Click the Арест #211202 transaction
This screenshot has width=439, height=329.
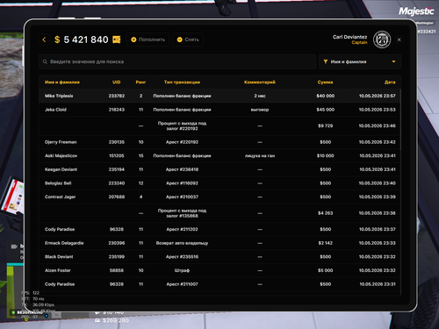point(182,229)
